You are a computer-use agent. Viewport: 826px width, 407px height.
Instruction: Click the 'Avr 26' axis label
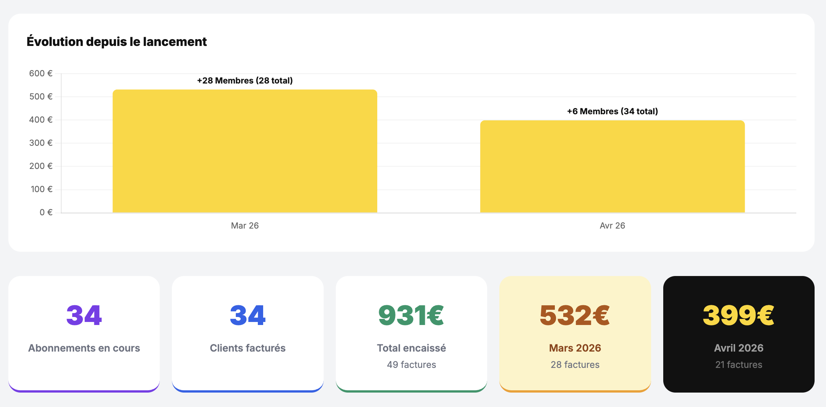point(612,226)
